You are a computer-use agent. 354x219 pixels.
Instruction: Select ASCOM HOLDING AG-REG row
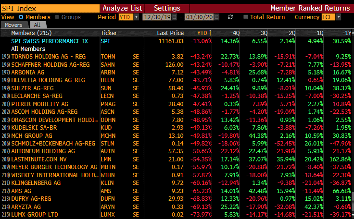[176, 111]
